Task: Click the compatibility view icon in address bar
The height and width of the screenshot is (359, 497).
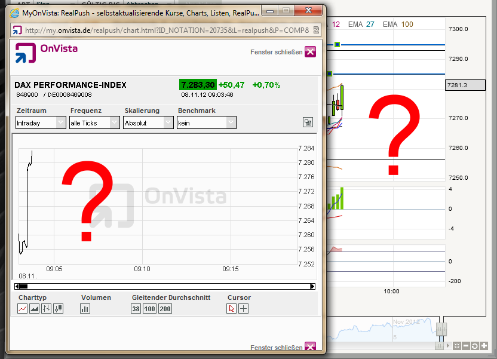Action: pos(316,30)
